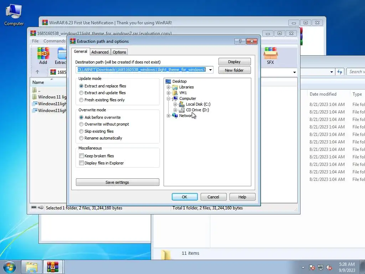Select Skip existing files option

[81, 131]
